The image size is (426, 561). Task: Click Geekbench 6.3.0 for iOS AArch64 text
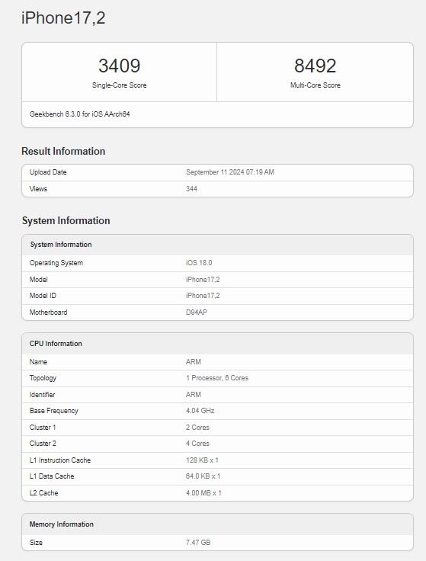(x=80, y=114)
